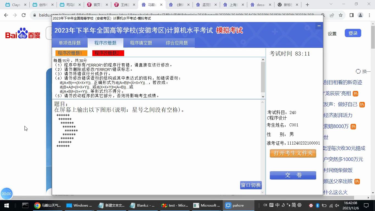Switch to the 首页 browser tab
Image resolution: width=375 pixels, height=211 pixels.
tap(98, 5)
